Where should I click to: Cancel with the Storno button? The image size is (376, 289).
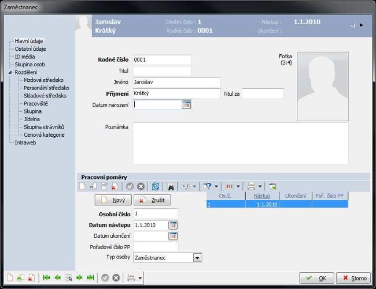353,278
